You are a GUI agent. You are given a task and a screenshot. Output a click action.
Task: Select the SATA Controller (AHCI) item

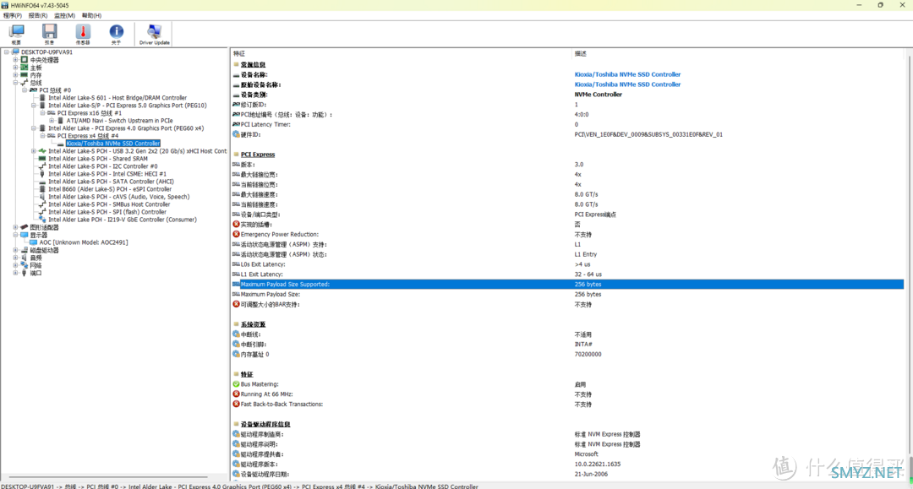coord(112,181)
